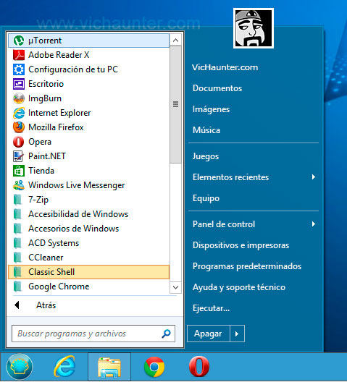Click the programs list scroll down arrow
This screenshot has height=382, width=347.
(x=175, y=287)
